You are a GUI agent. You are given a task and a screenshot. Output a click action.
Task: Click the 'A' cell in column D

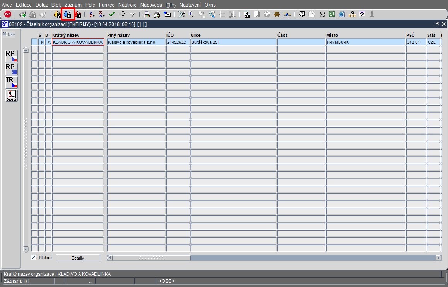point(48,42)
